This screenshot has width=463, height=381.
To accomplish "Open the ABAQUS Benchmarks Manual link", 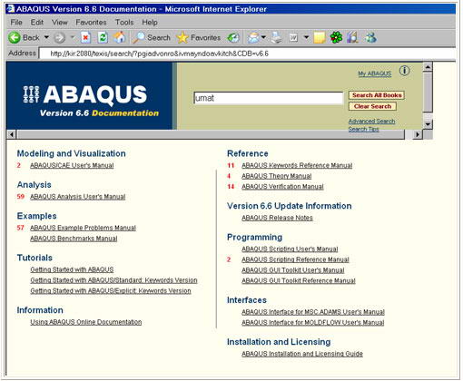I will tap(74, 239).
